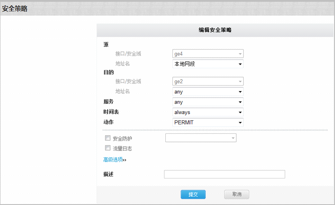Click the 取消 button
335x205 pixels.
236,195
